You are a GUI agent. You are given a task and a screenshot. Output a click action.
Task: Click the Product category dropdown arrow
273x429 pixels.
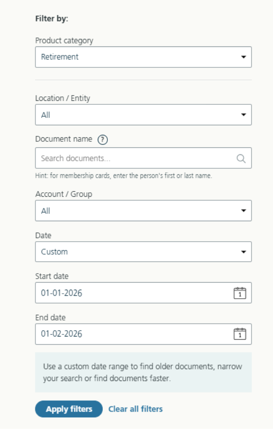[244, 57]
